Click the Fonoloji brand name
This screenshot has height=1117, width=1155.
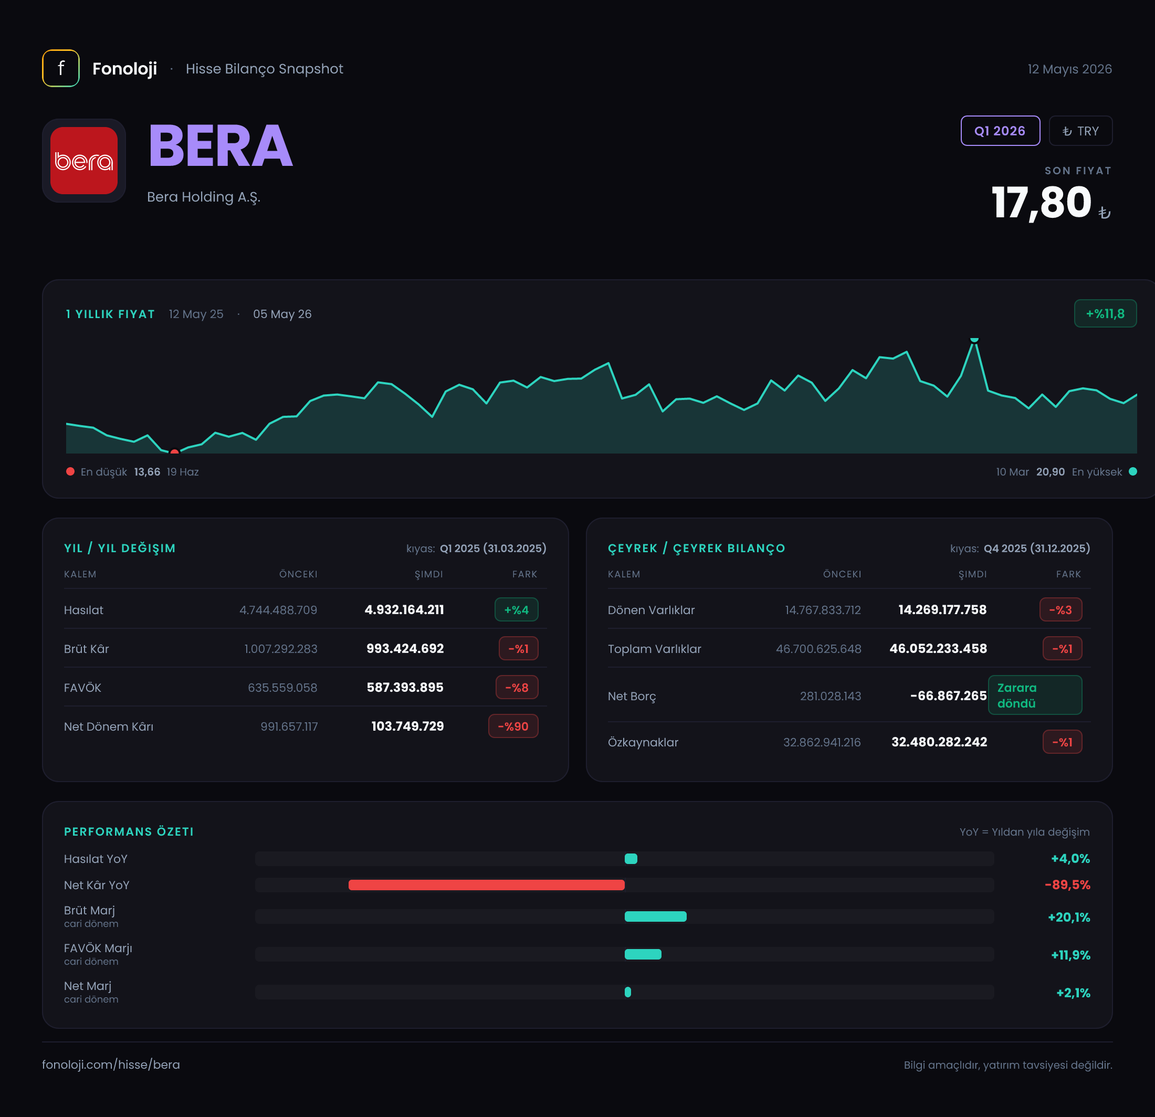[124, 69]
